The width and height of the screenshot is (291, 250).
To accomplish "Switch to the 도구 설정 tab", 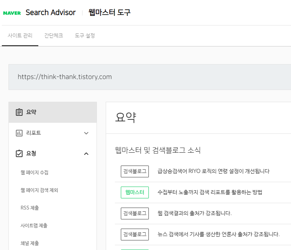I will tap(85, 35).
